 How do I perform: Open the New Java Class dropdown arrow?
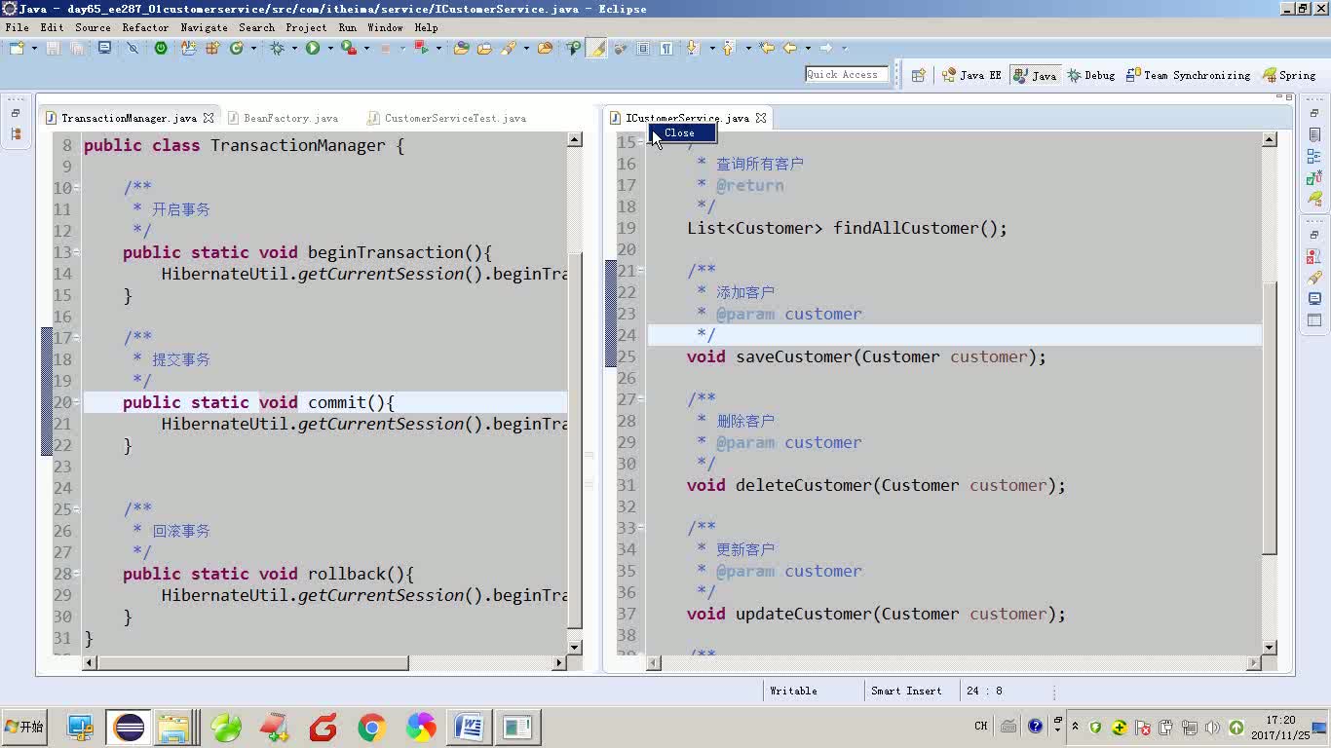point(253,48)
